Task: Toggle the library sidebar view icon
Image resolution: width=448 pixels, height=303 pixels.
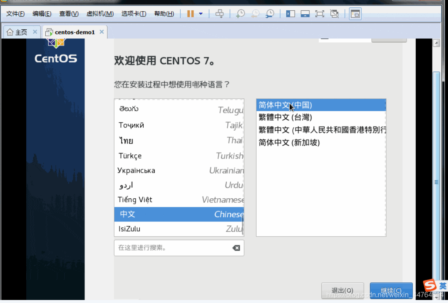Action: 291,13
